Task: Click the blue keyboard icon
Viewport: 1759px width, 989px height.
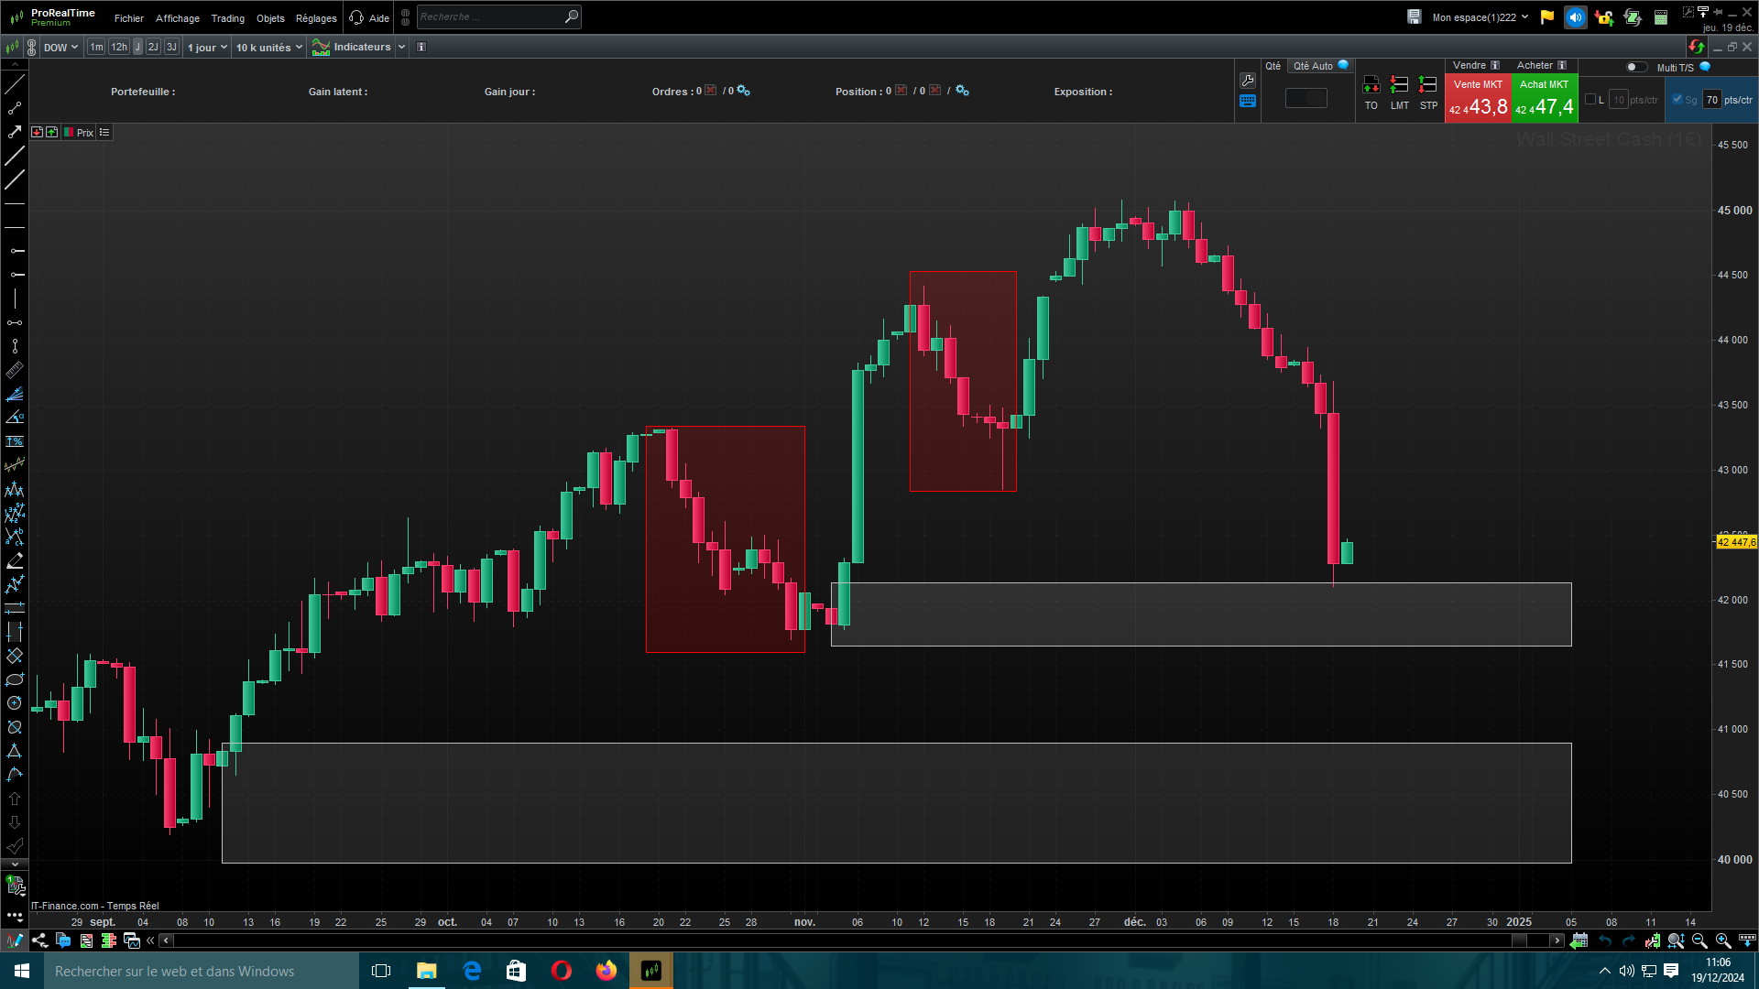Action: [1248, 101]
